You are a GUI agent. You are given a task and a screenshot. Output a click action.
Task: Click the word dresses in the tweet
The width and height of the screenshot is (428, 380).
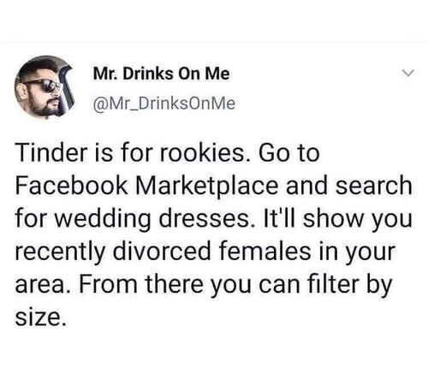pos(206,219)
